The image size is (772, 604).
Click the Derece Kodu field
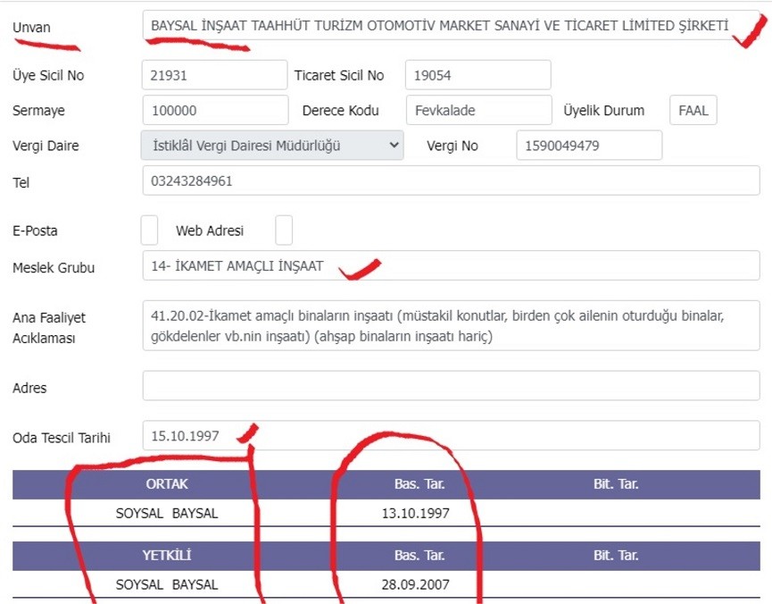click(479, 110)
